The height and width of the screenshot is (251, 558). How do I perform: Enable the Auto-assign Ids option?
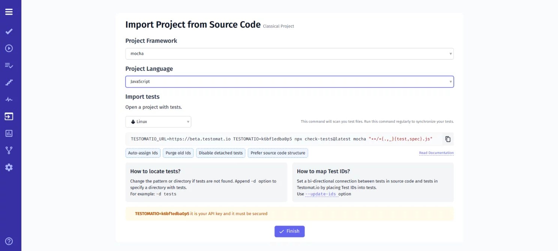pyautogui.click(x=143, y=153)
